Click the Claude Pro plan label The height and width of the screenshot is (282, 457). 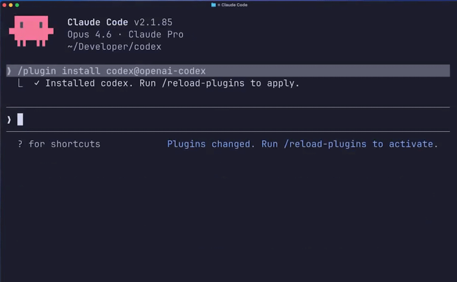tap(156, 35)
